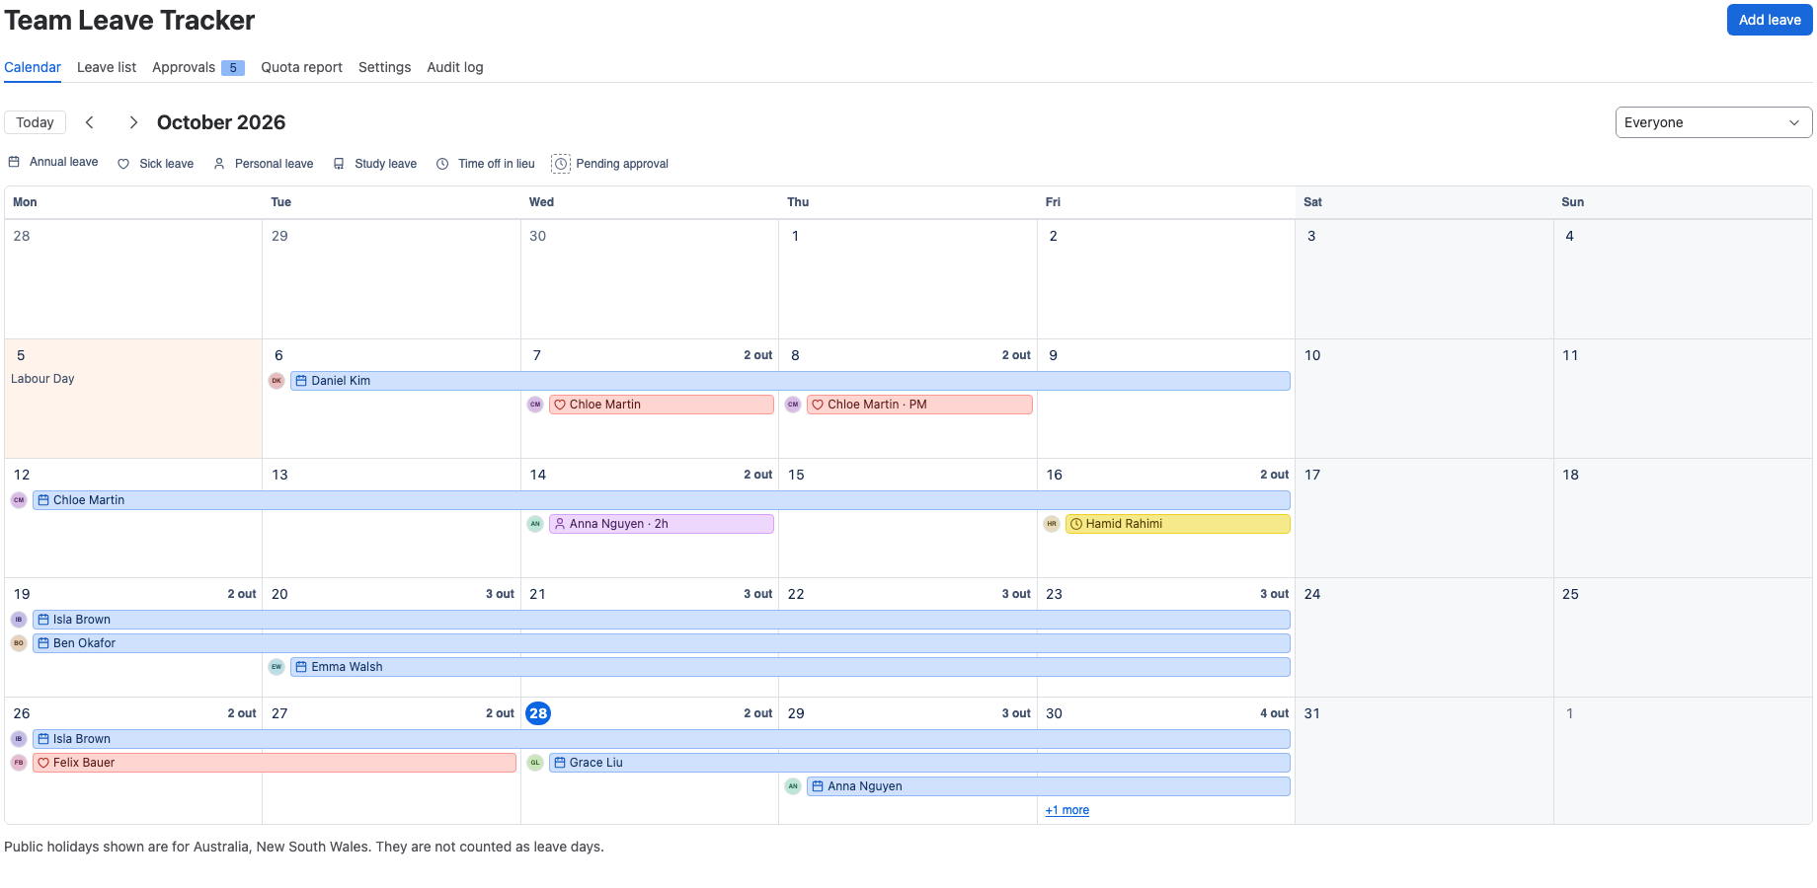1817x888 pixels.
Task: Click Chloe Martin's CM avatar on October 12
Action: (x=19, y=500)
